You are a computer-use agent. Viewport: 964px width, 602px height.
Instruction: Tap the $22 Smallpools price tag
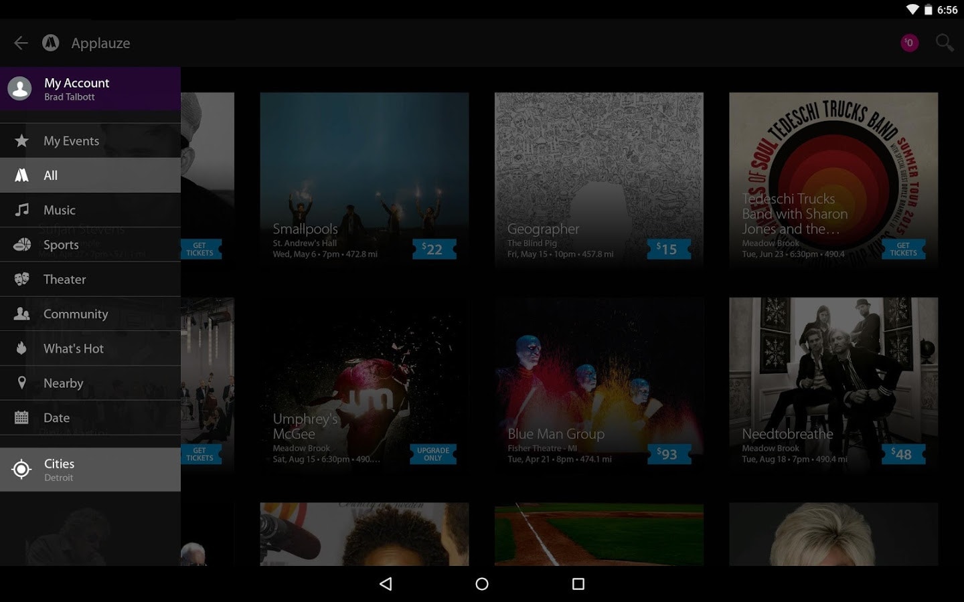click(x=434, y=249)
